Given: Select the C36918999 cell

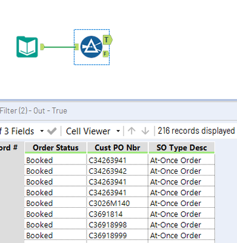Looking at the screenshot, I should point(118,236).
